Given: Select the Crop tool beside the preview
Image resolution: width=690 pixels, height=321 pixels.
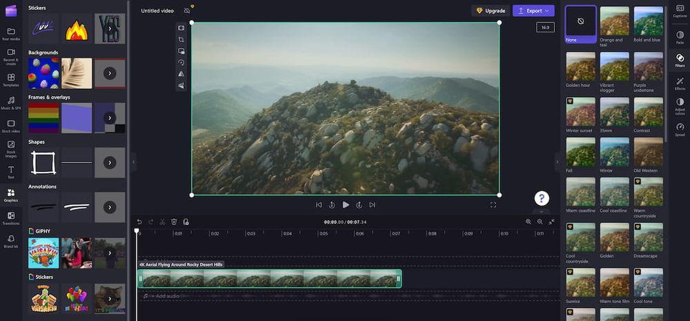Looking at the screenshot, I should click(181, 39).
